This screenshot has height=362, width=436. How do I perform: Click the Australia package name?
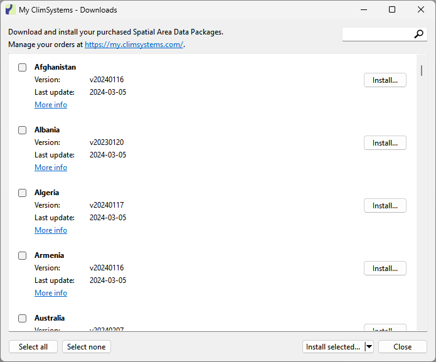pyautogui.click(x=50, y=318)
